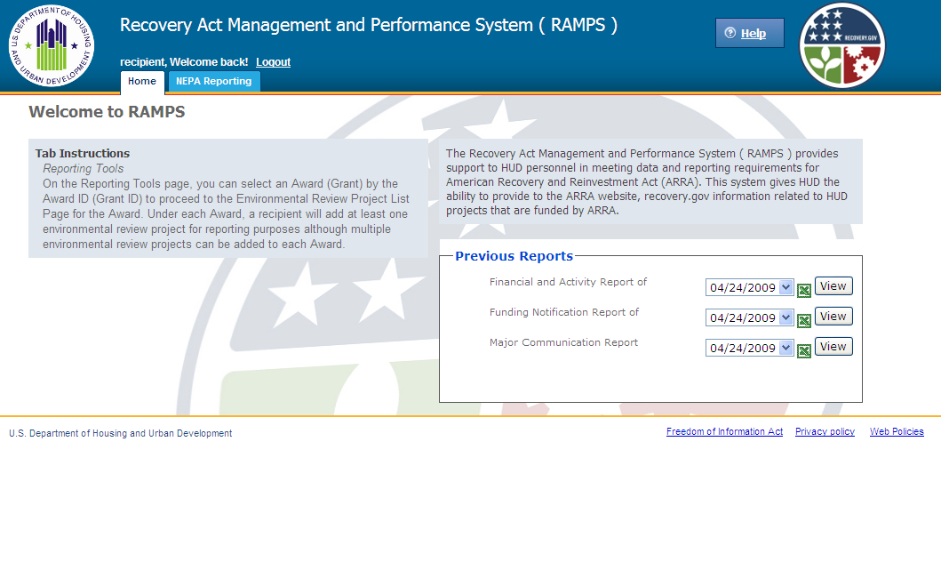Click the Logout link
This screenshot has height=562, width=941.
(x=273, y=62)
